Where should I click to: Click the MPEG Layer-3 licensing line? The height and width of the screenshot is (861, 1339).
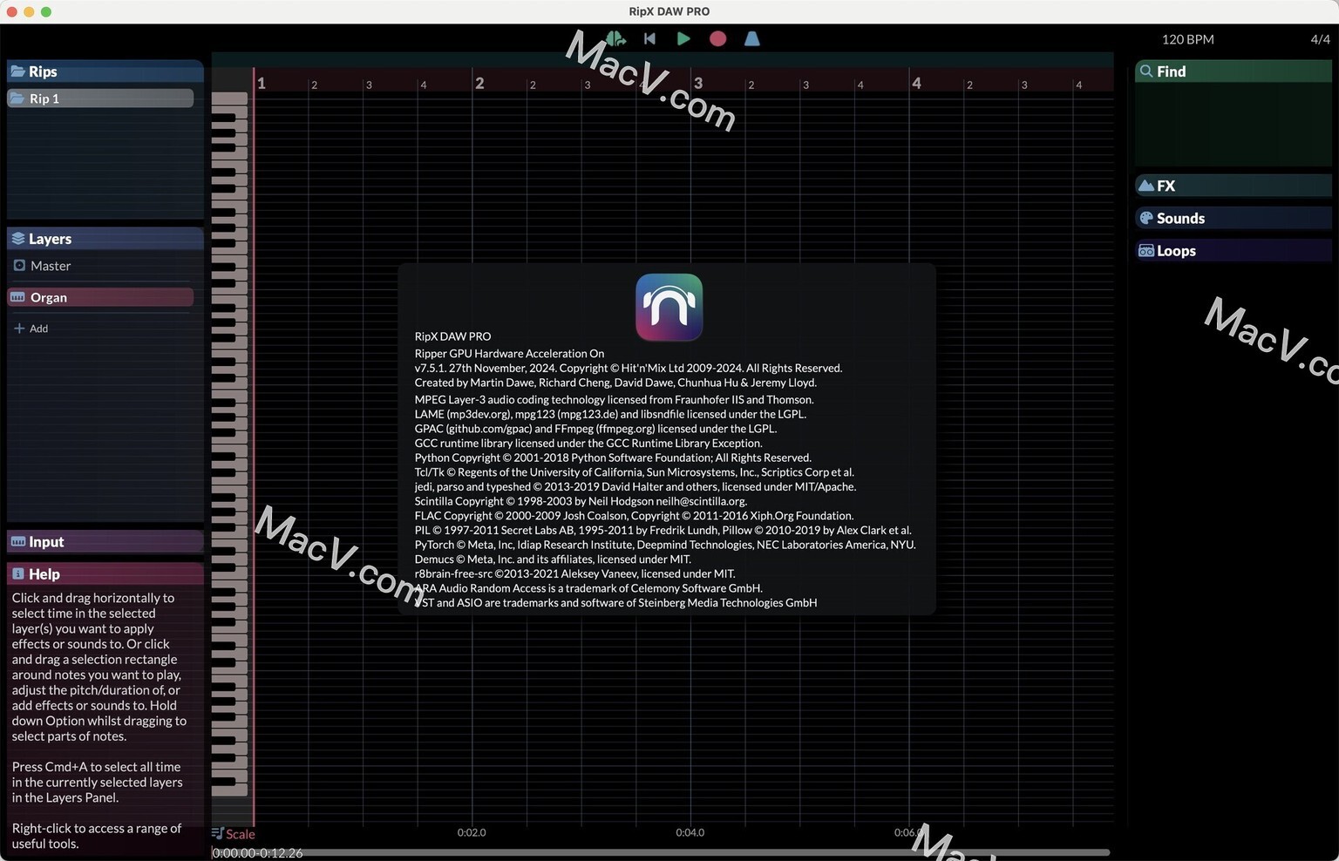614,399
